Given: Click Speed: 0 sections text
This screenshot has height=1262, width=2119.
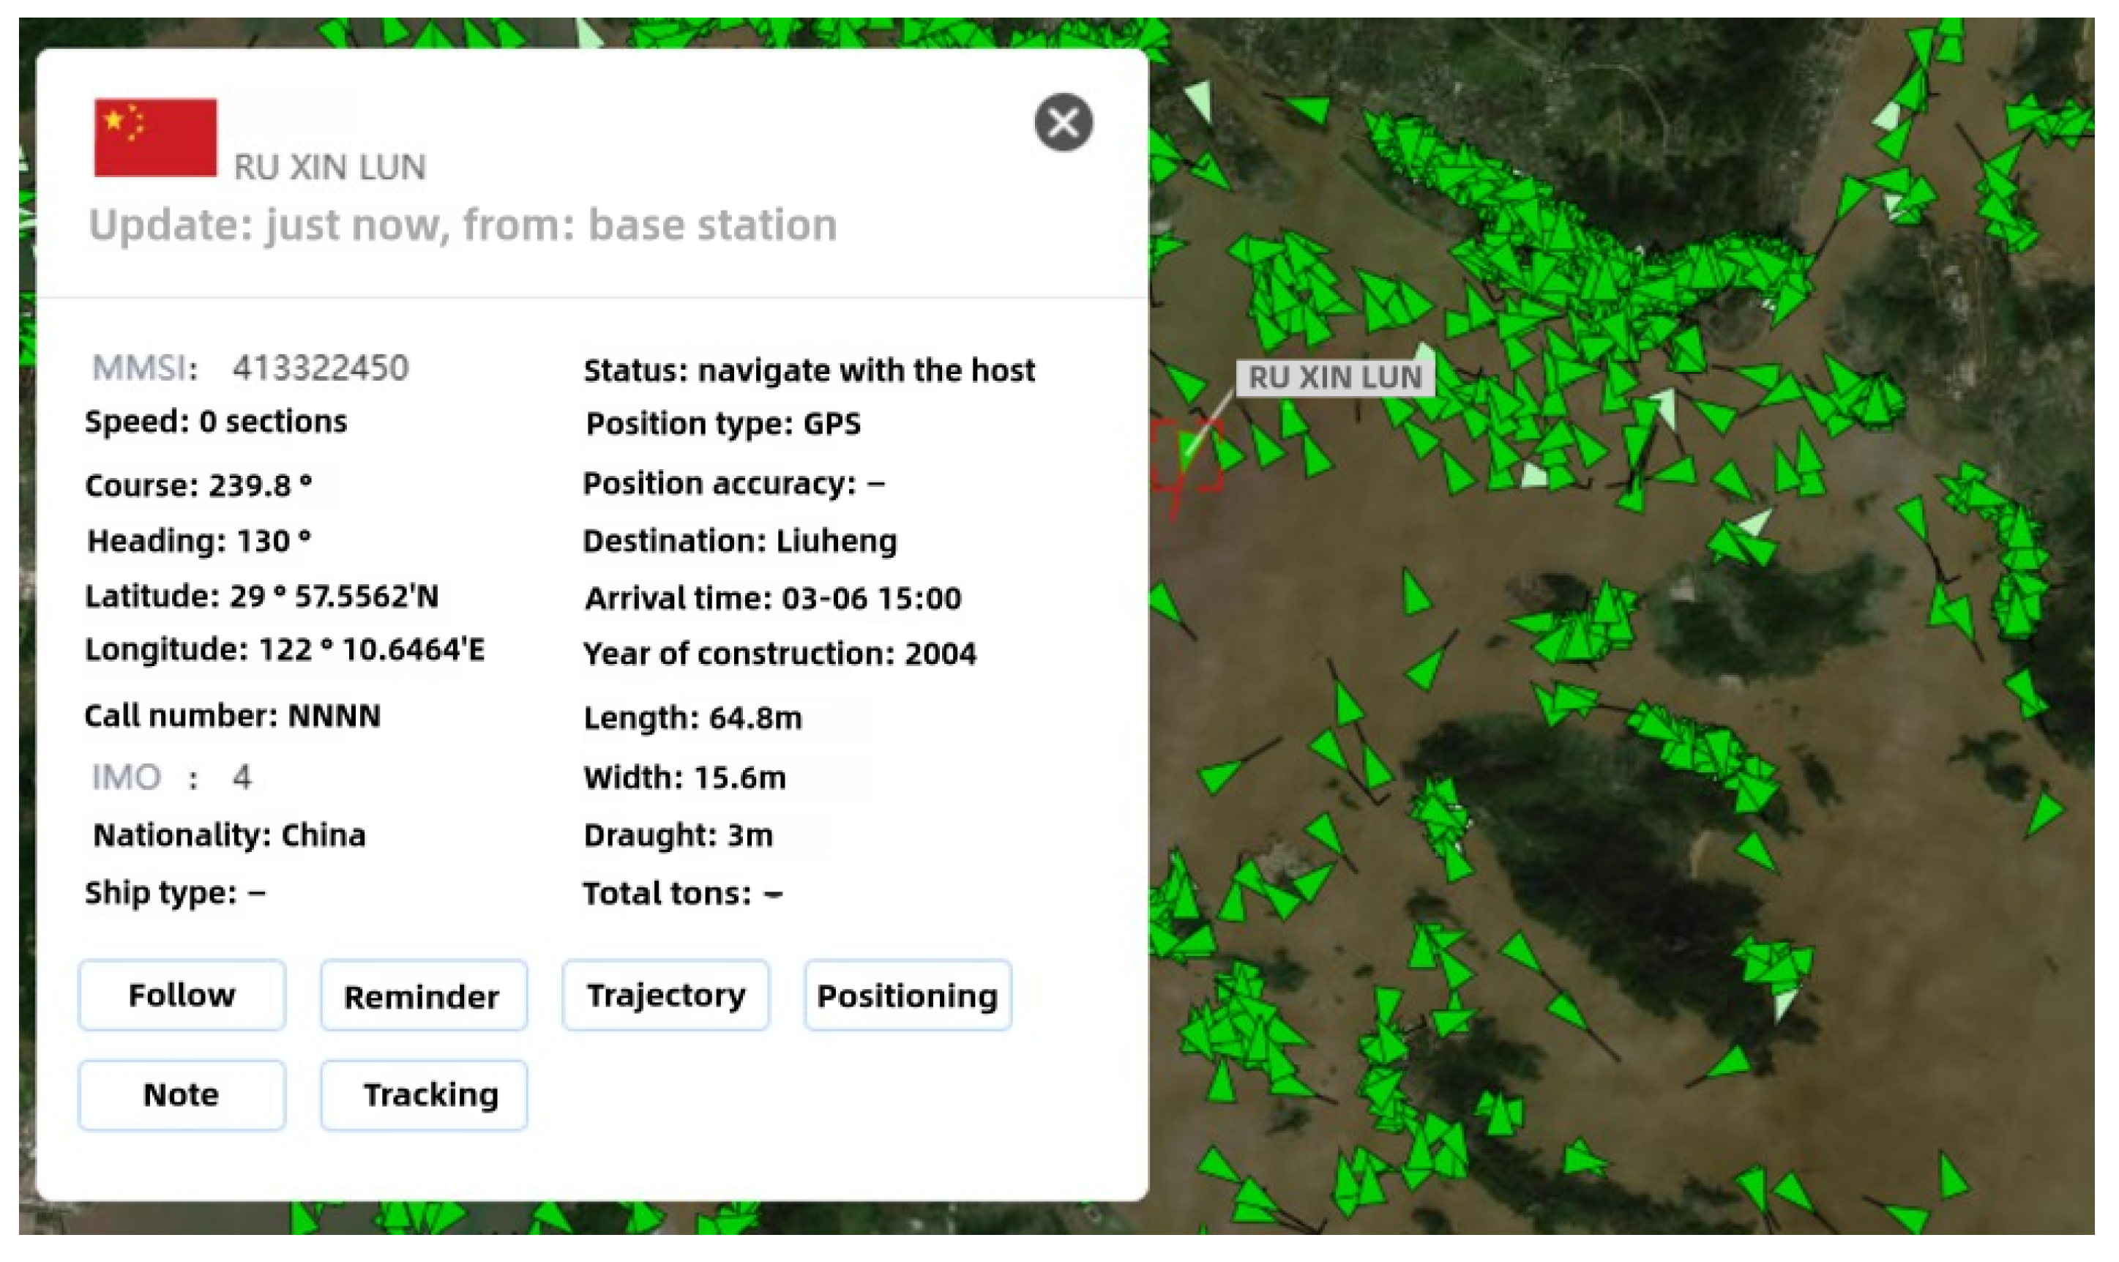Looking at the screenshot, I should [216, 422].
